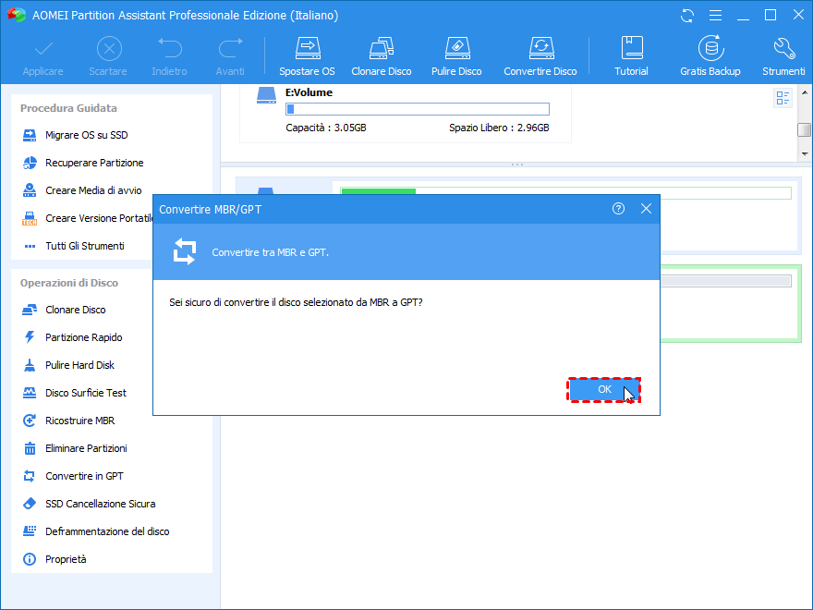Switch the disk list view mode icon
This screenshot has height=610, width=813.
click(x=783, y=98)
